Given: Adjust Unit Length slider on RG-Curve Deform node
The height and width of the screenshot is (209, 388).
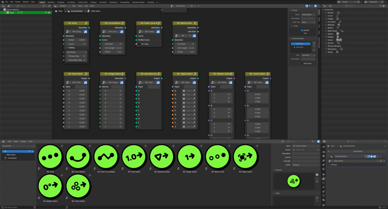Looking at the screenshot, I should click(113, 48).
